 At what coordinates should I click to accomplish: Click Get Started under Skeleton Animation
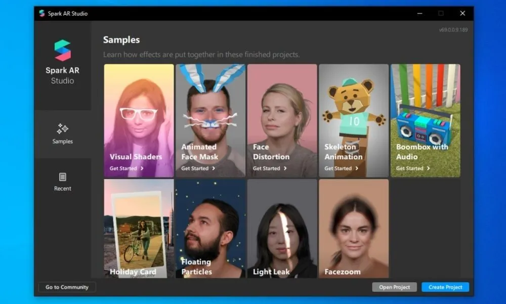point(339,168)
